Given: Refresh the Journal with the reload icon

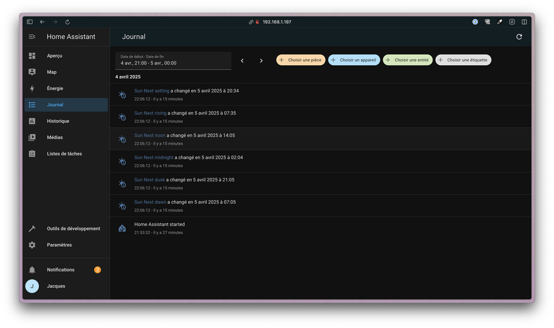Looking at the screenshot, I should (519, 37).
